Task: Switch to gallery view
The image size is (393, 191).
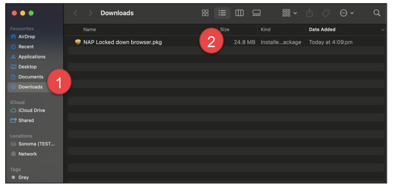Action: [x=256, y=13]
